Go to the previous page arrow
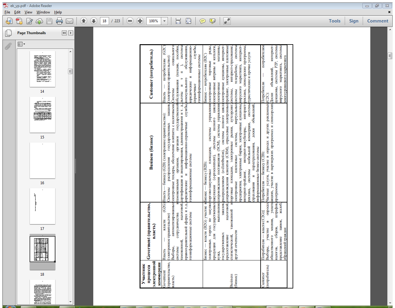The height and width of the screenshot is (308, 395). pos(84,21)
